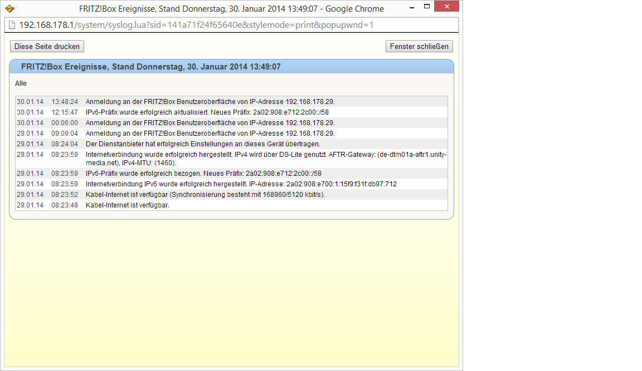
Task: Close the window using the red X
Action: pos(450,7)
